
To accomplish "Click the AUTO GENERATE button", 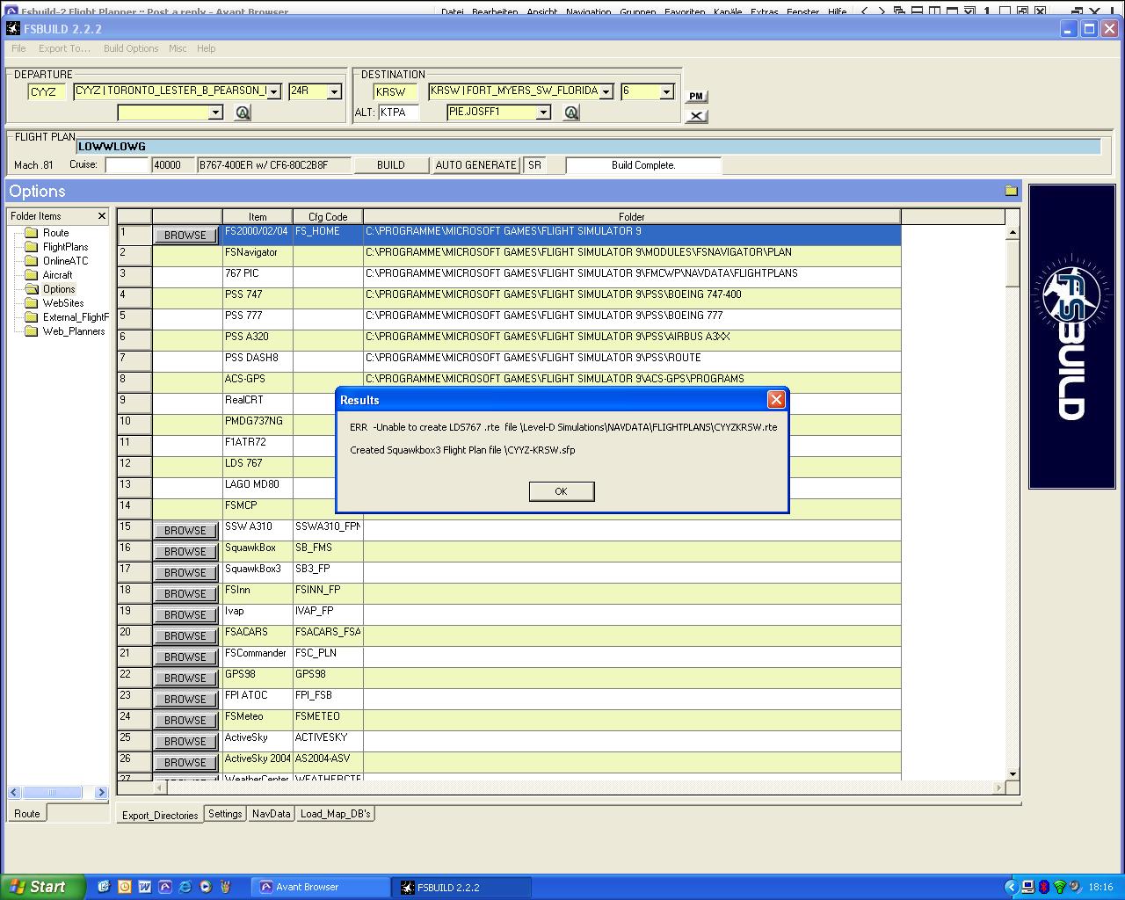I will (x=475, y=165).
